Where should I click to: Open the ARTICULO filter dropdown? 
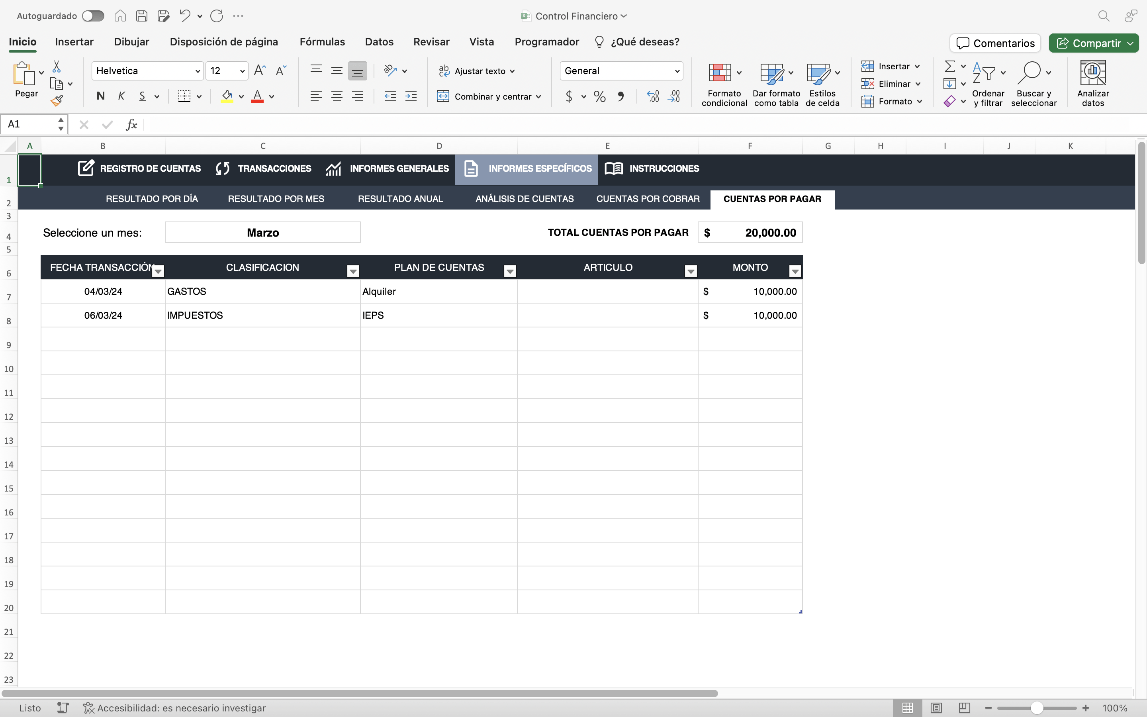click(x=691, y=271)
